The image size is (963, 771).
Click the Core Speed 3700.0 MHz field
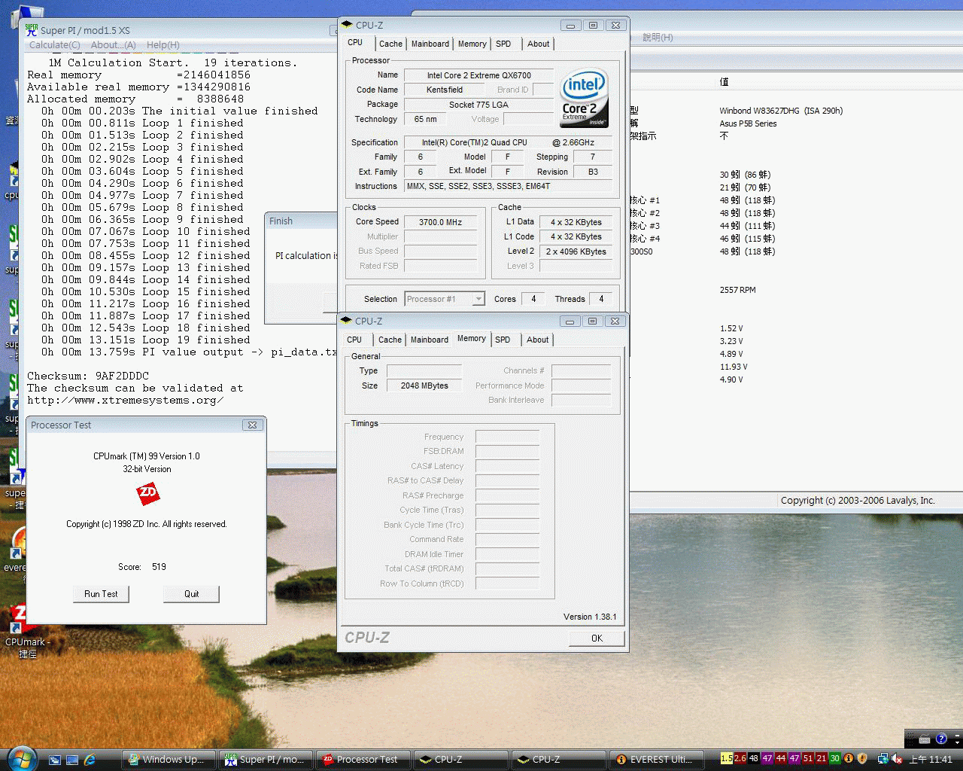click(441, 222)
